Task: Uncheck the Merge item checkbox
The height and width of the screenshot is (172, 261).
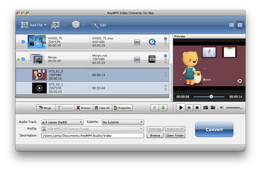Action: [23, 59]
